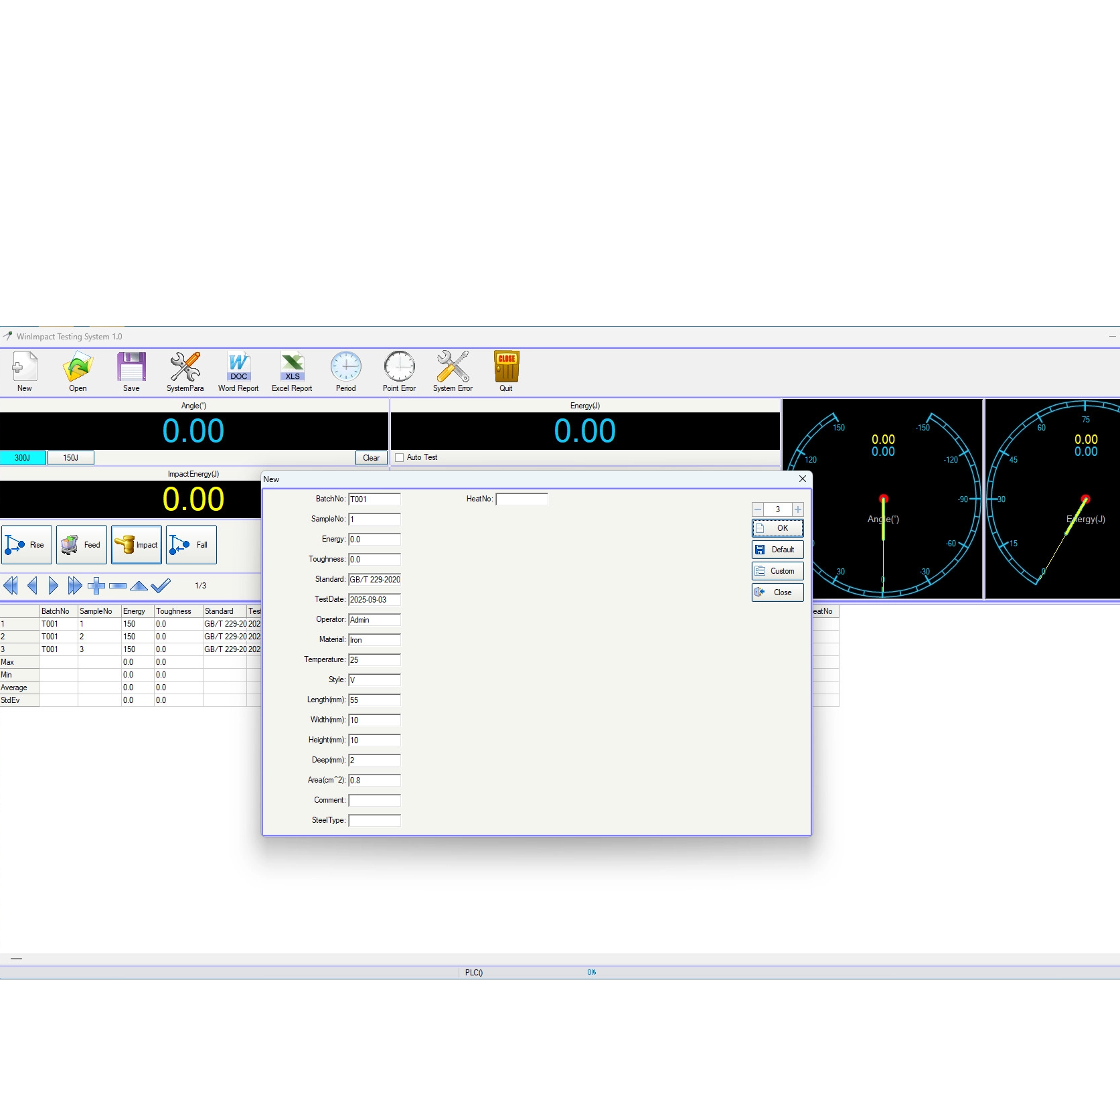
Task: Click the Default button in dialog
Action: pyautogui.click(x=777, y=550)
